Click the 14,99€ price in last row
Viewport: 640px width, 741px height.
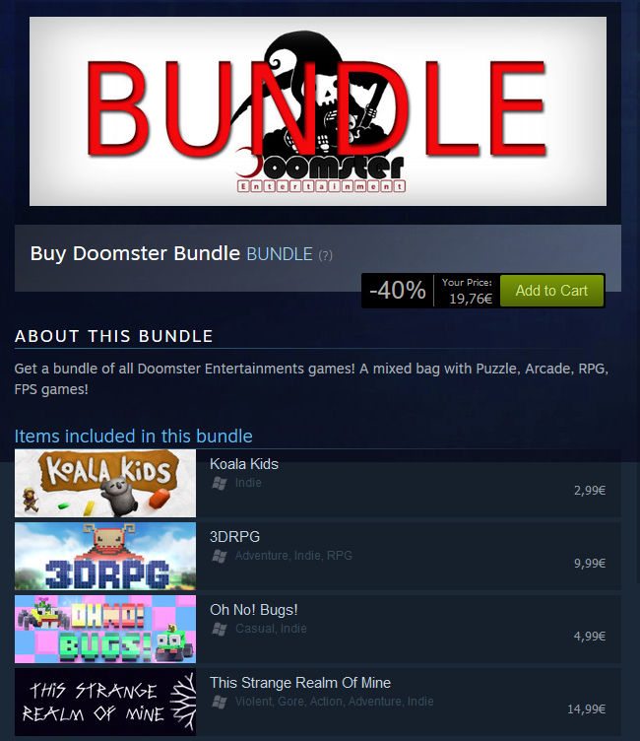click(x=586, y=708)
